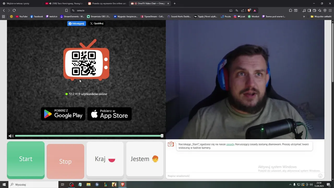334x188 pixels.
Task: Open the Streamlabs OBS bookmark
Action: click(x=99, y=16)
